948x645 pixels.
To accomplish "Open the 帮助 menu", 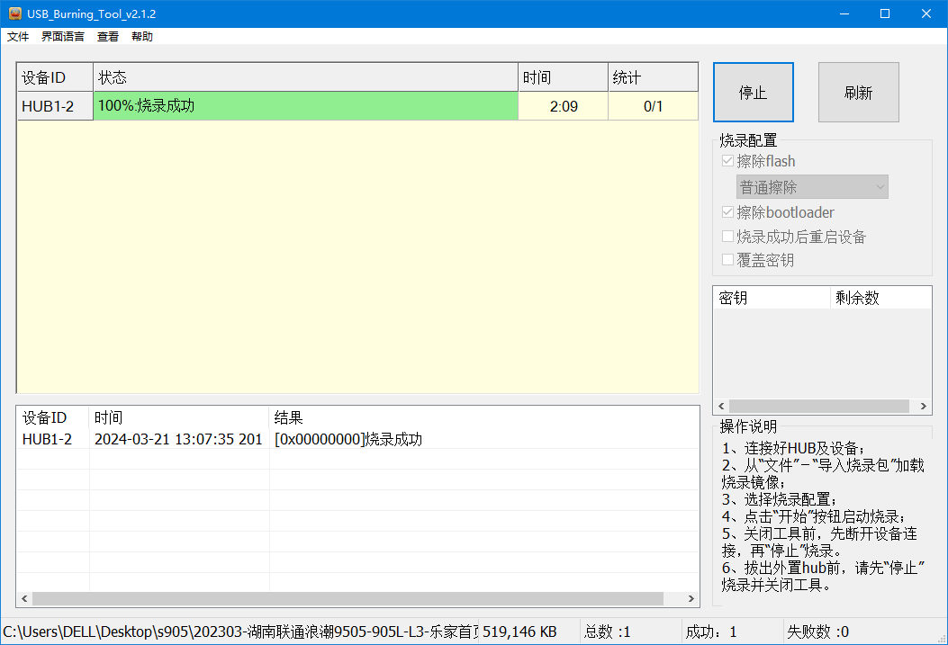I will point(142,37).
